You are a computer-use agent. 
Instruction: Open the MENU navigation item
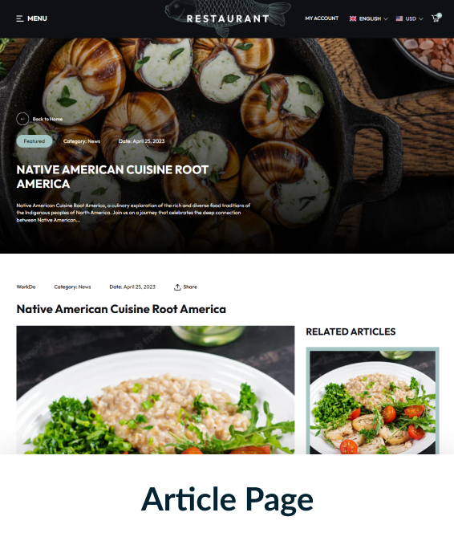click(x=31, y=18)
